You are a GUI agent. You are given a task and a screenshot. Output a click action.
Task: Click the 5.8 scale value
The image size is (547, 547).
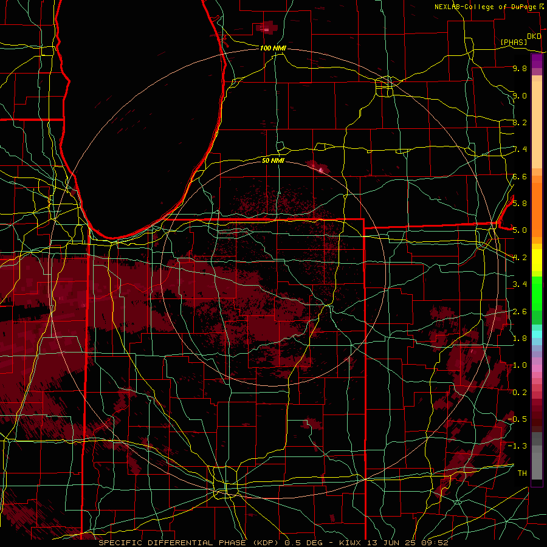(x=520, y=204)
